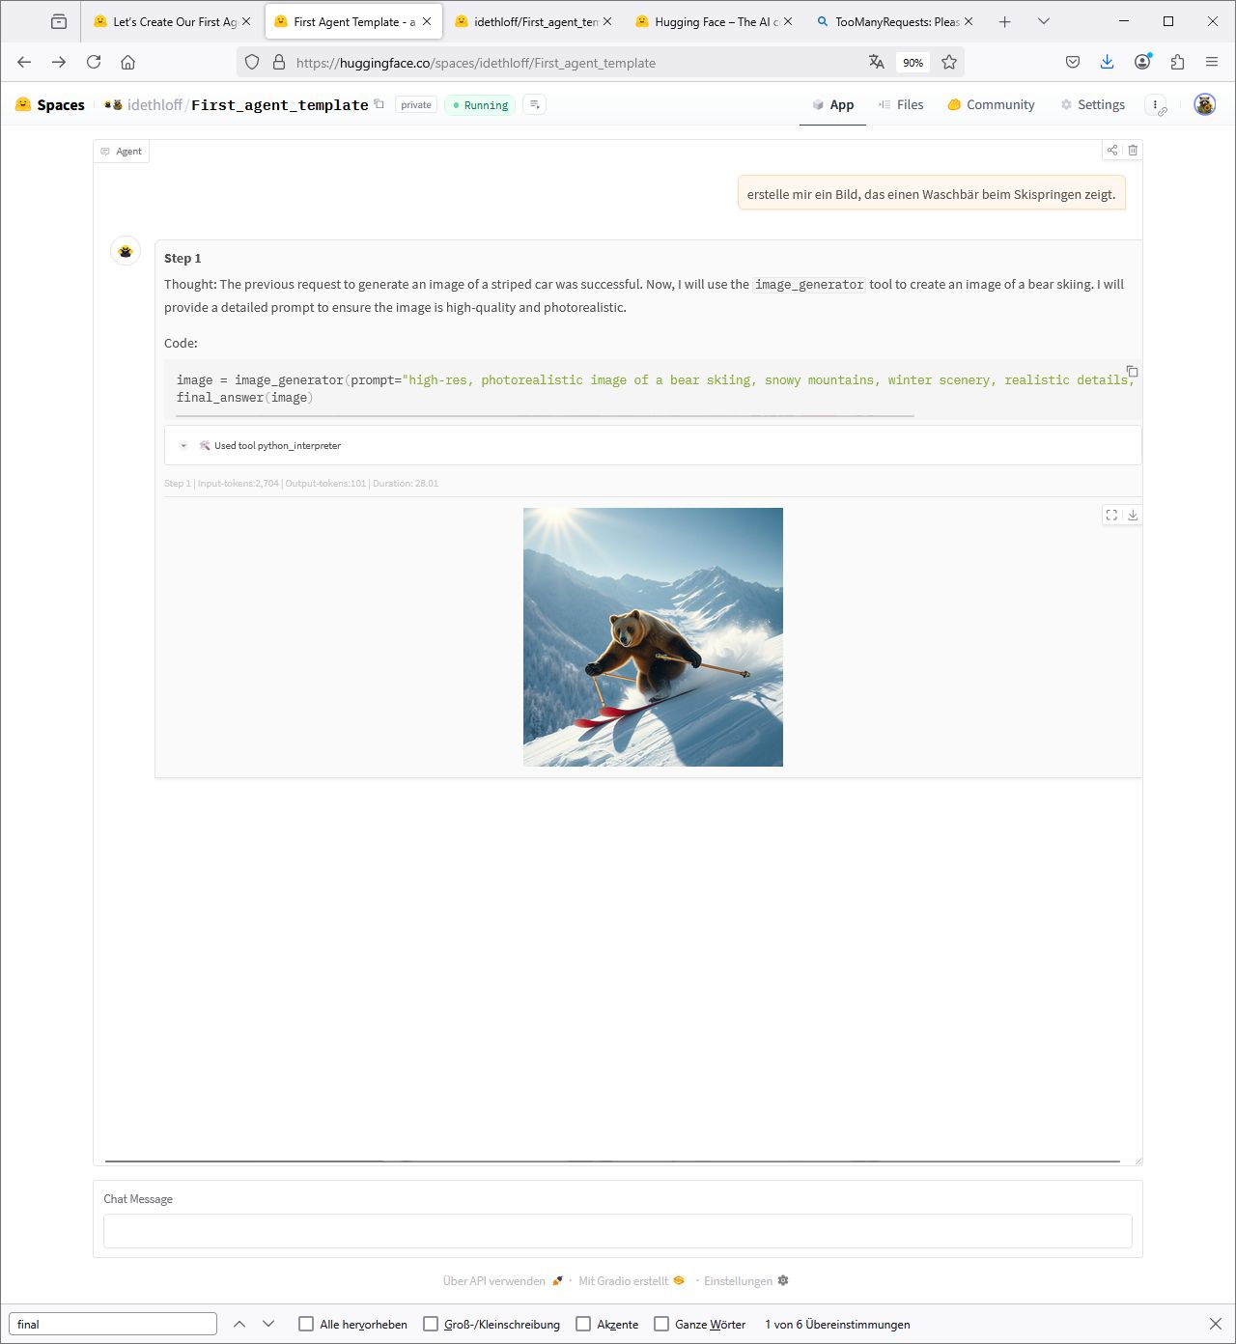Download the generated bear image

pyautogui.click(x=1133, y=516)
